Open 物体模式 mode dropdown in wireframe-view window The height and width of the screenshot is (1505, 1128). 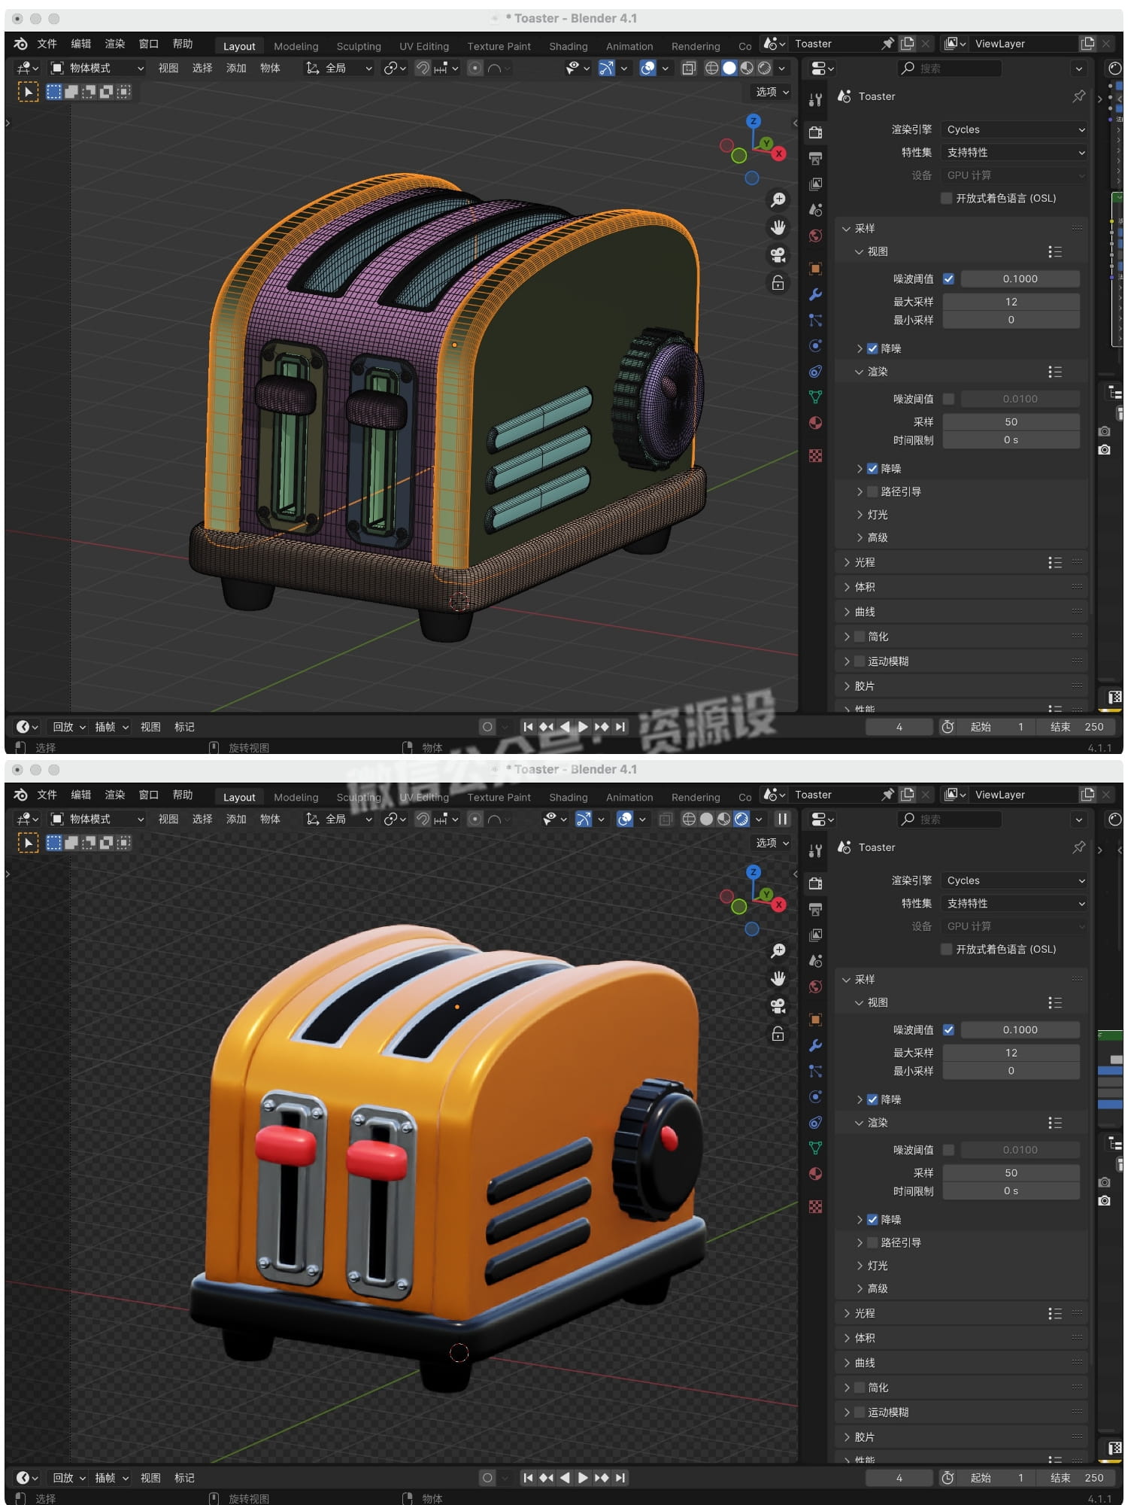pos(98,68)
